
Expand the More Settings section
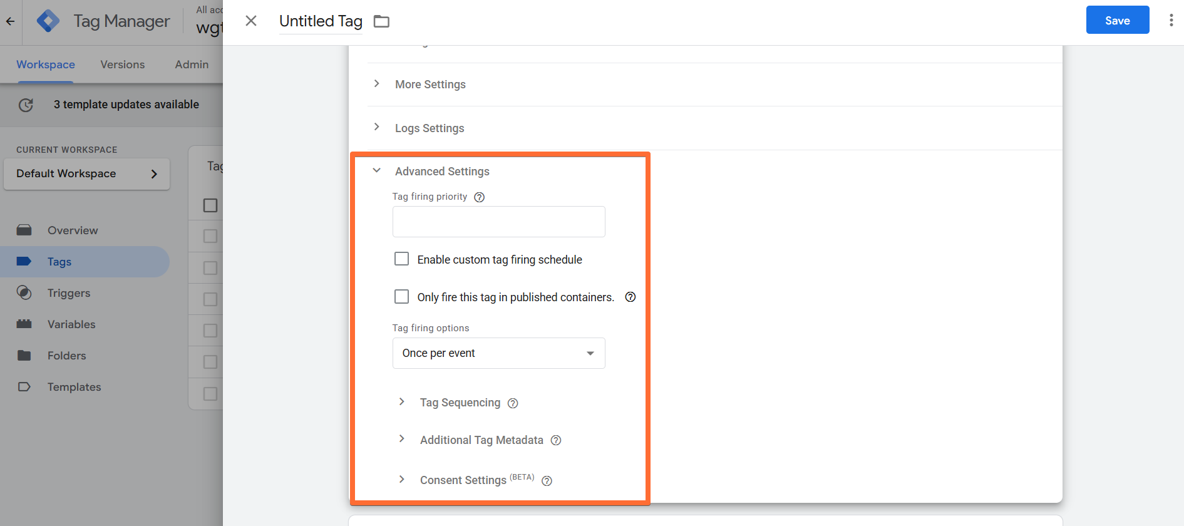click(430, 85)
